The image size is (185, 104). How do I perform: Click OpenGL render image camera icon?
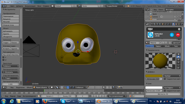point(119,88)
